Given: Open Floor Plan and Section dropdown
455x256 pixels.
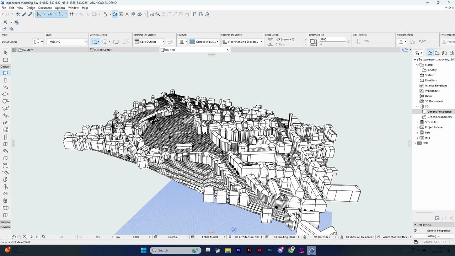Looking at the screenshot, I should coord(242,42).
